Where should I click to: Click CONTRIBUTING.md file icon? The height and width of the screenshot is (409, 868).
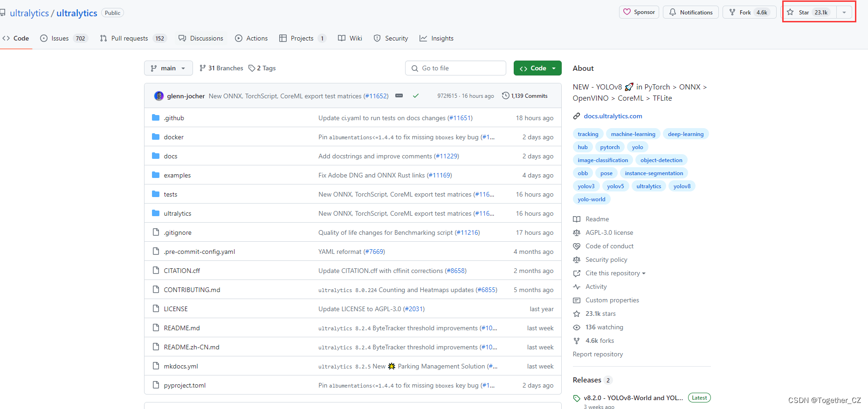tap(156, 290)
